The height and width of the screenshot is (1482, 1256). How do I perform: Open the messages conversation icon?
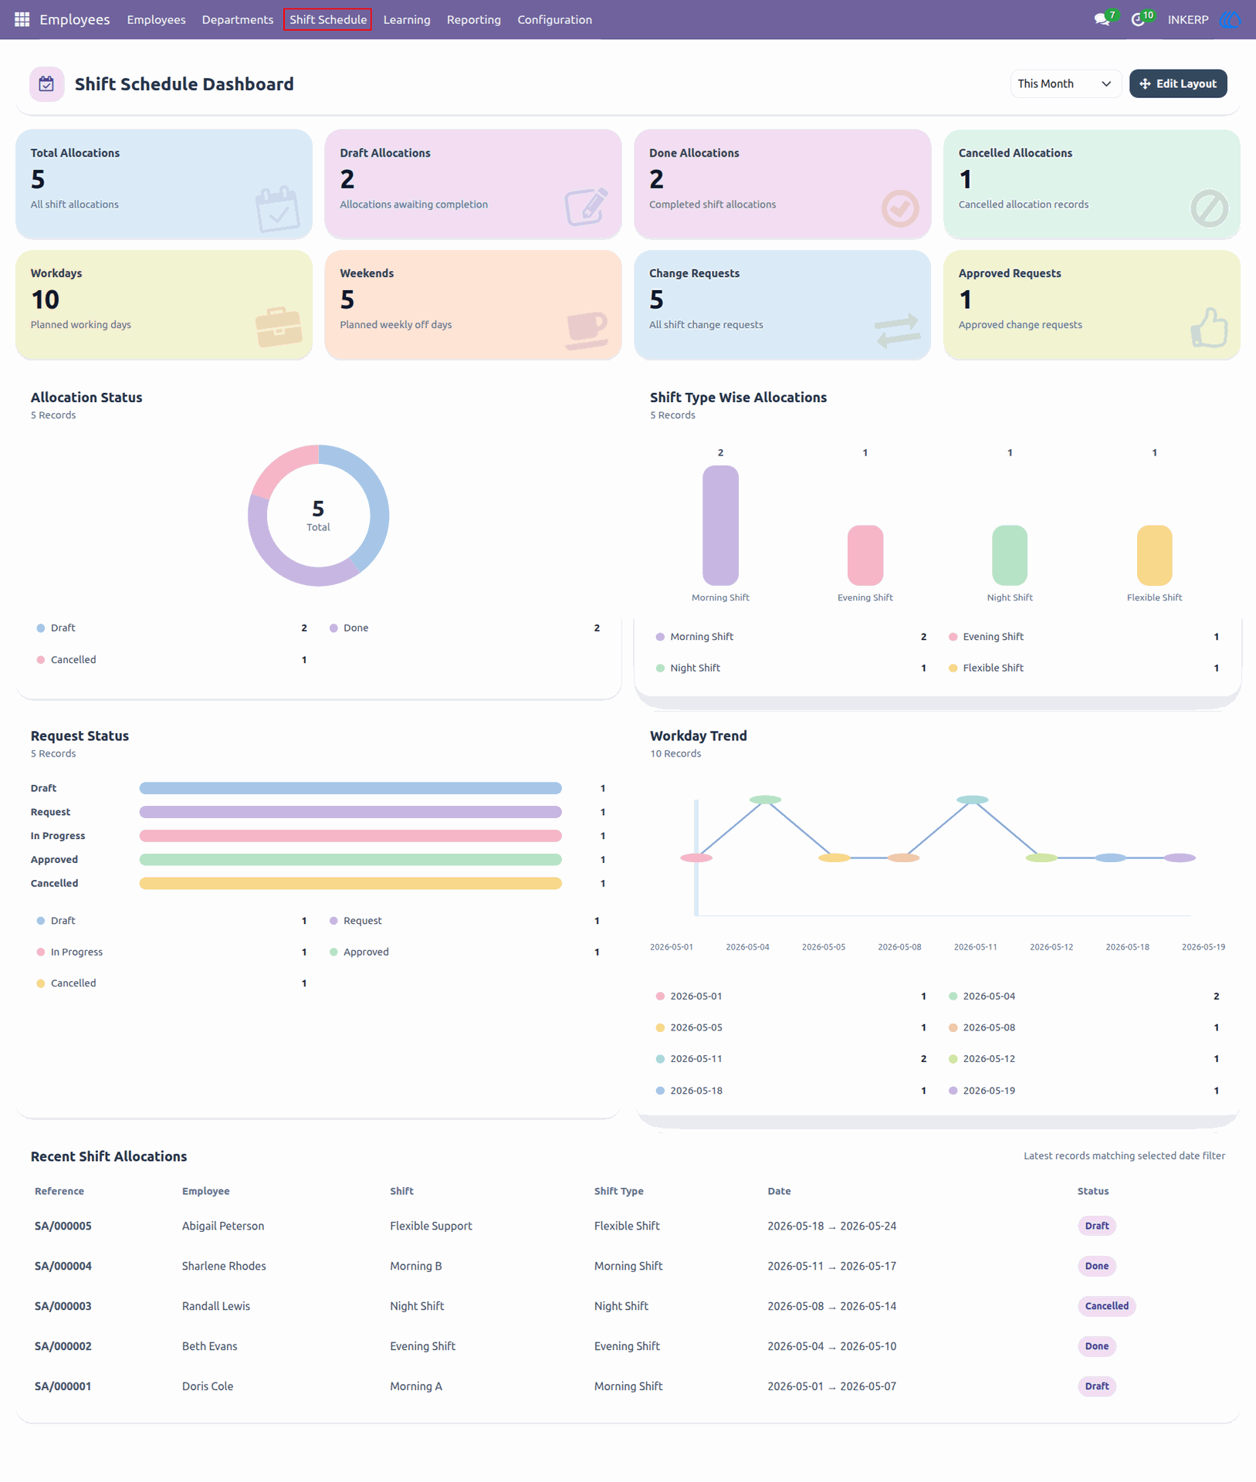point(1102,19)
